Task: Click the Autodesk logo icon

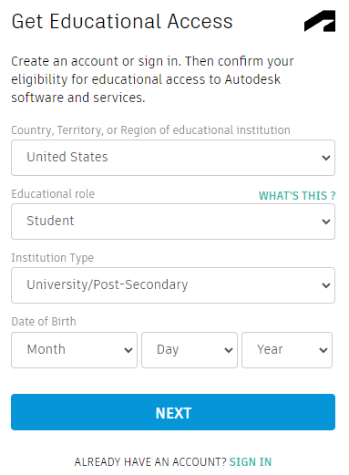Action: click(320, 21)
